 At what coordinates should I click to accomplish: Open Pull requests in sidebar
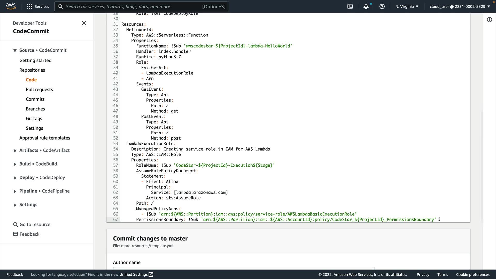39,89
